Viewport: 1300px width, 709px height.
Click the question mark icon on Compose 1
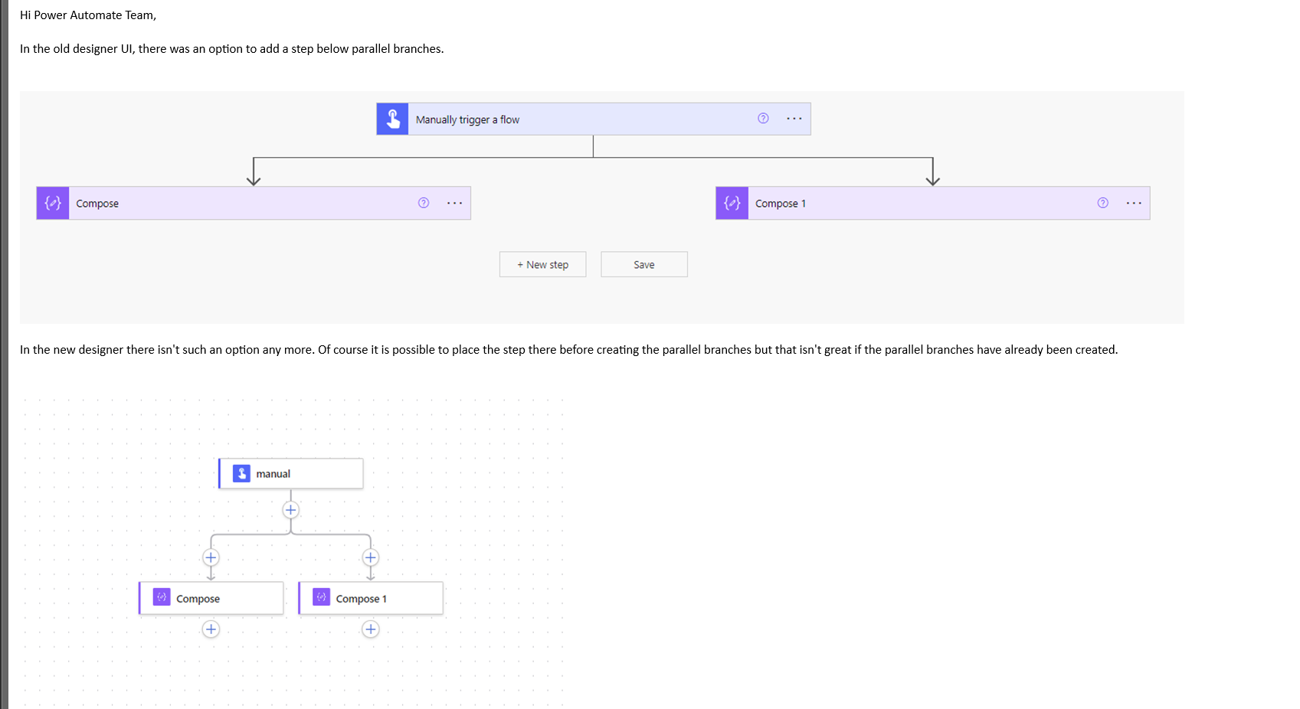tap(1103, 202)
